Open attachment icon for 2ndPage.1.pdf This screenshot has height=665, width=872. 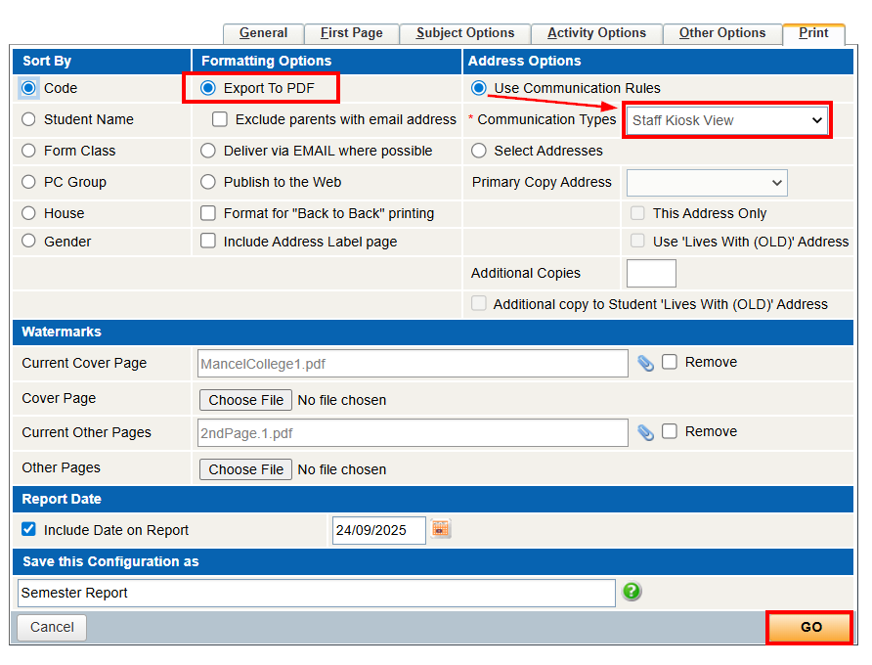[x=645, y=432]
